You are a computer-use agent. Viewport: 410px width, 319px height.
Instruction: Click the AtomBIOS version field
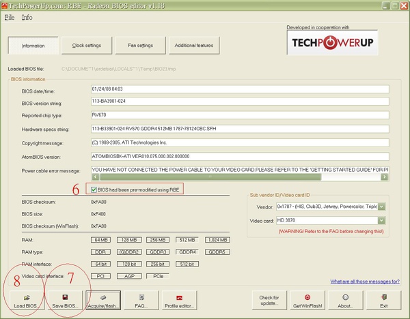pos(240,157)
